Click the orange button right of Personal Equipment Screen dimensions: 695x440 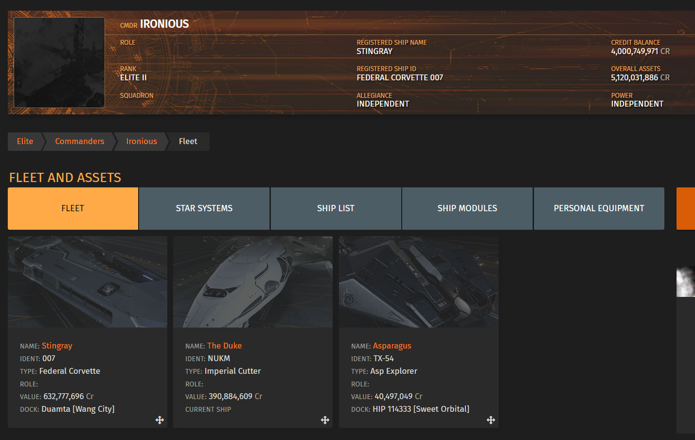686,208
